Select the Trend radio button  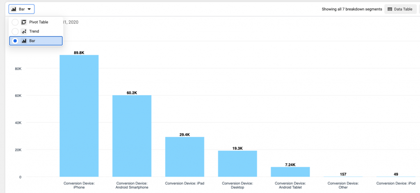click(x=15, y=31)
